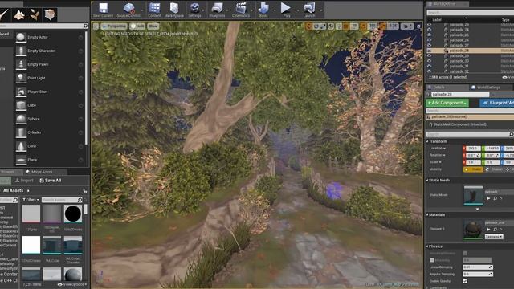Viewport: 514px width, 289px height.
Task: Select the Landscape mode mountain icon
Action: point(19,14)
